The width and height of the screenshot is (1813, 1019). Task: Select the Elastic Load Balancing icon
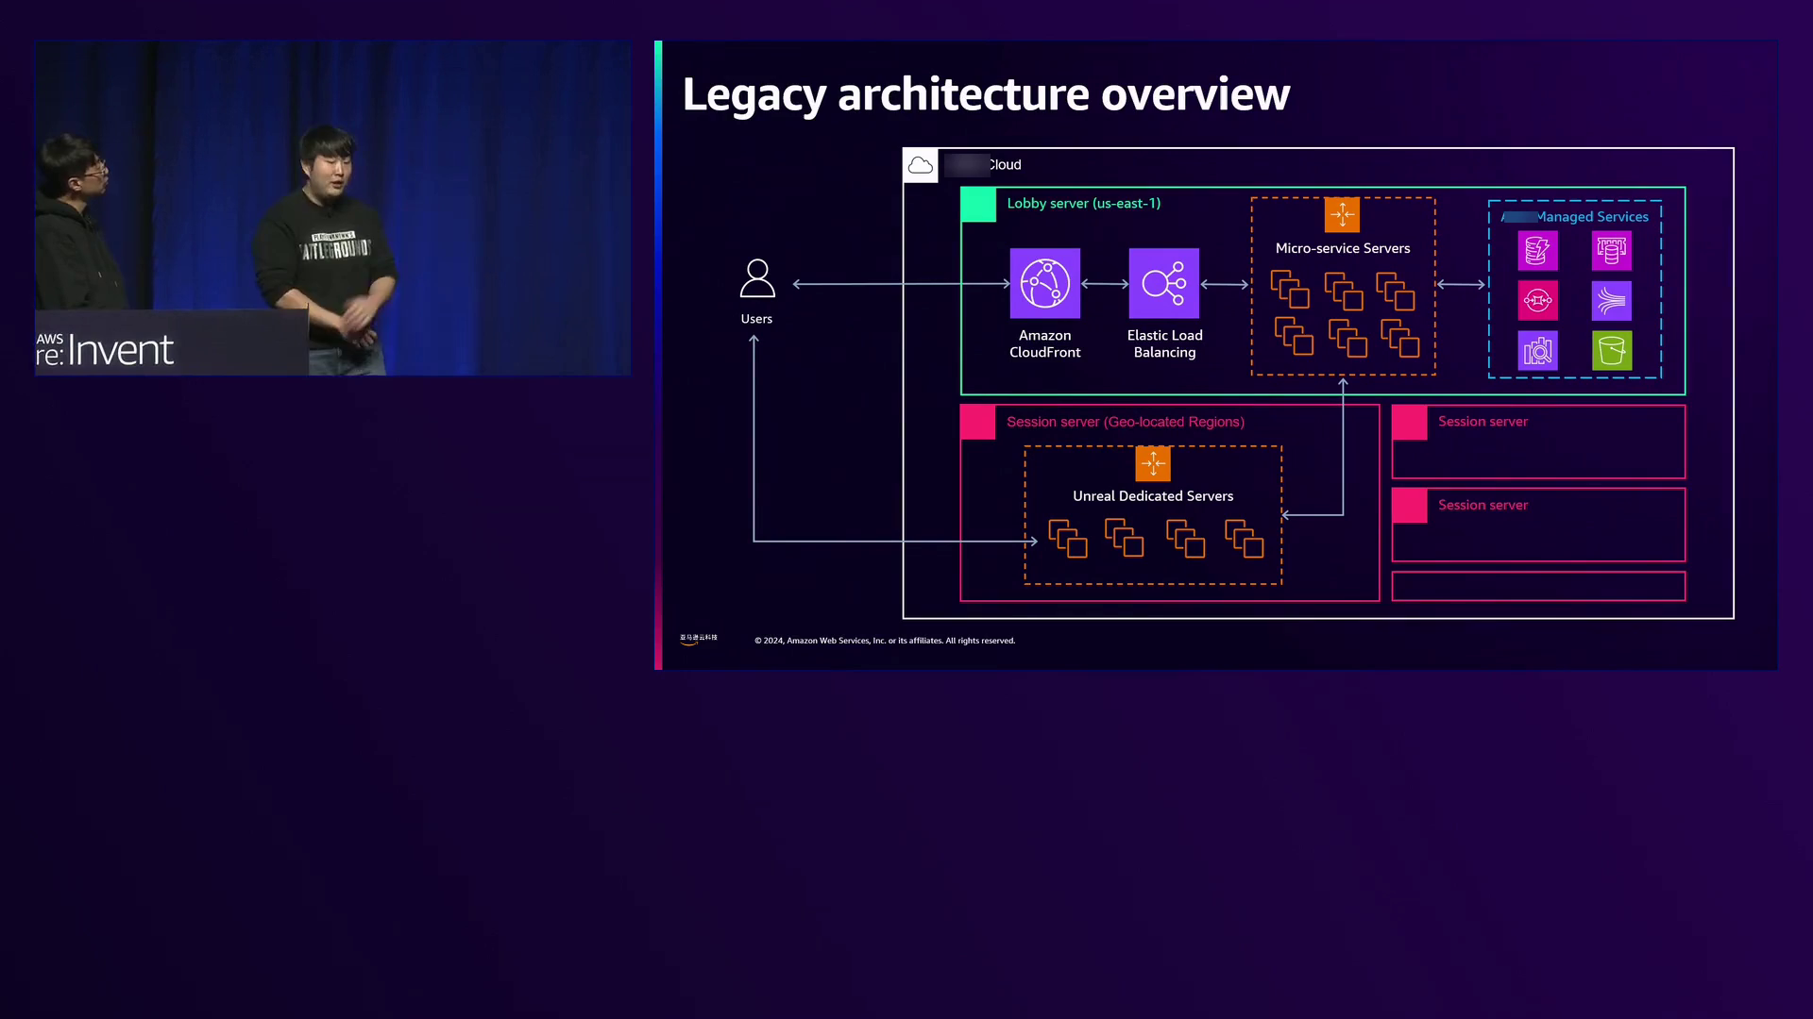[1163, 283]
